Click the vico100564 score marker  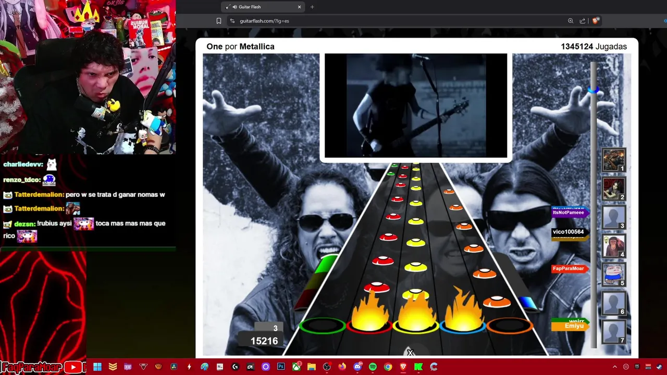click(x=569, y=232)
